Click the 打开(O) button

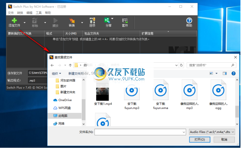(200, 140)
